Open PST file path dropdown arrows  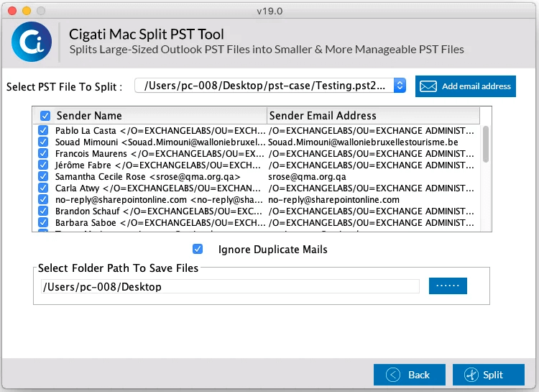coord(400,86)
